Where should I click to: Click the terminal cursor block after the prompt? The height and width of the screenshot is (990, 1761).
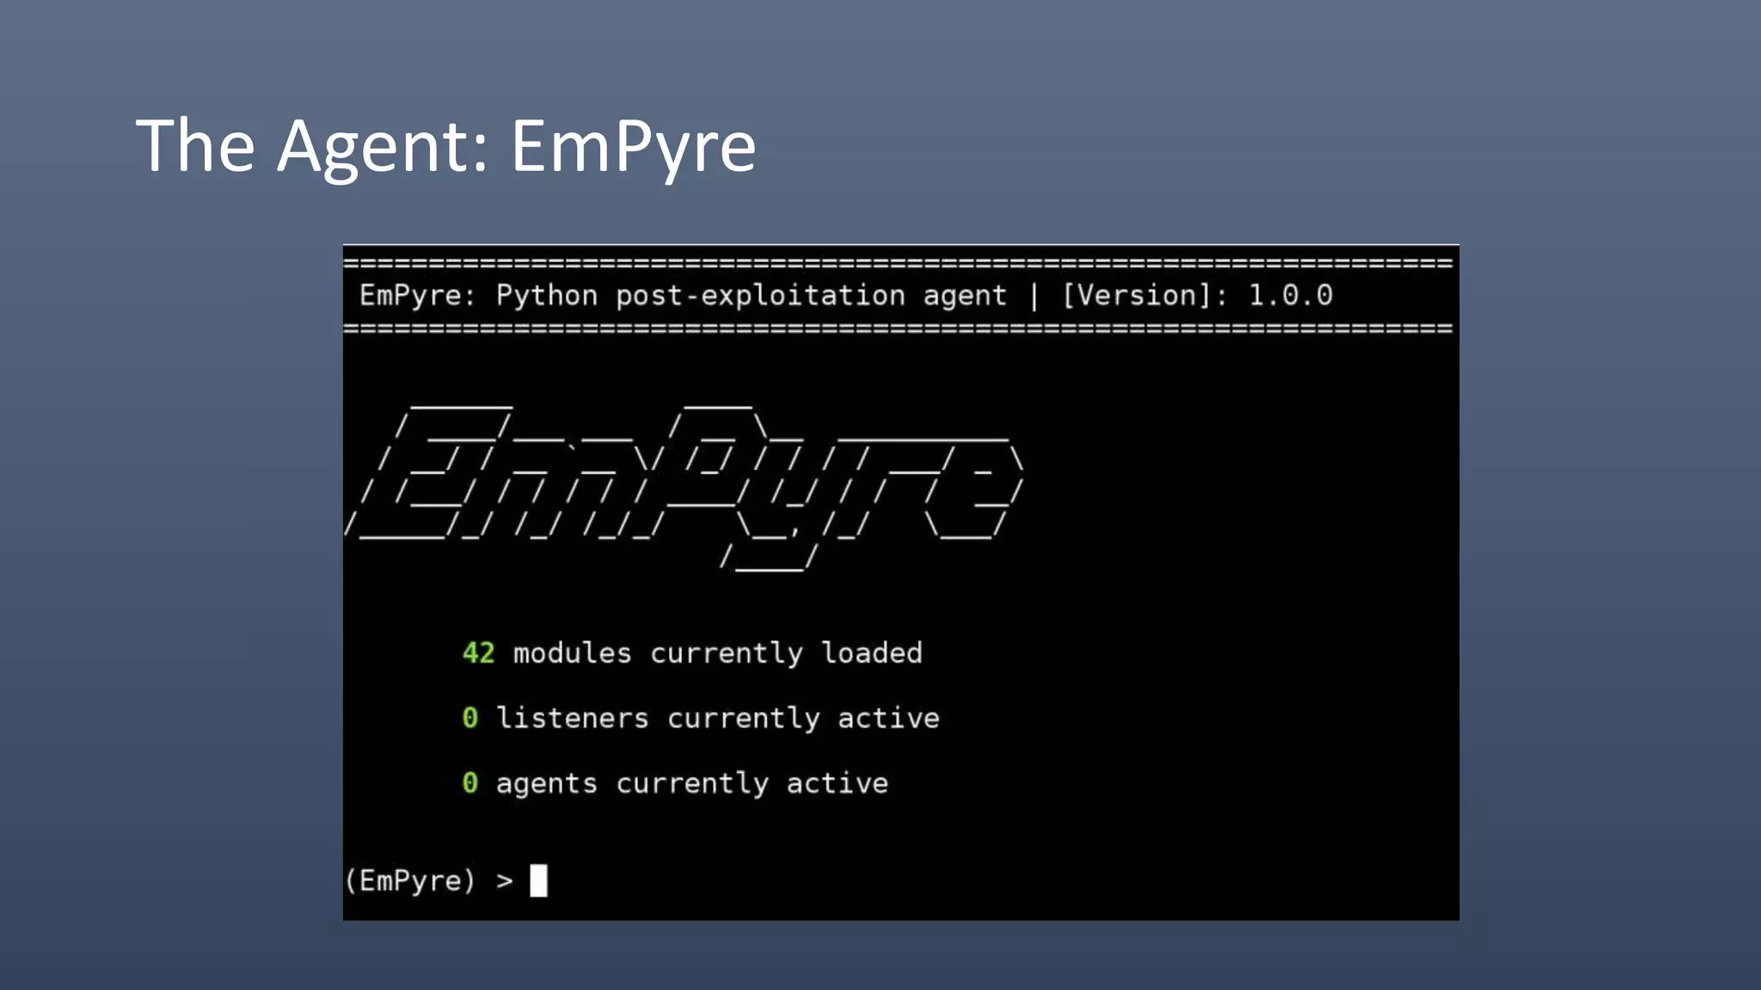tap(538, 881)
